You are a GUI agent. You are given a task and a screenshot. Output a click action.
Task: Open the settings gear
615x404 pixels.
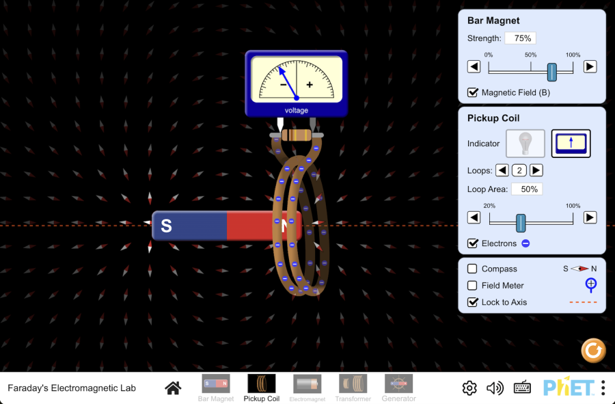469,388
